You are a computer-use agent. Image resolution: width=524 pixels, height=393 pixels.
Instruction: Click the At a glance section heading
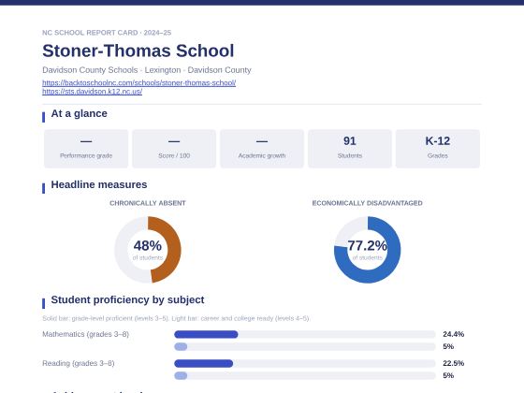(80, 113)
